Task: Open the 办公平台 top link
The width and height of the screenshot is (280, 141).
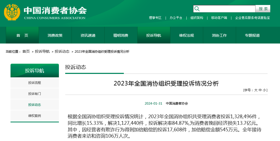Action: (176, 18)
